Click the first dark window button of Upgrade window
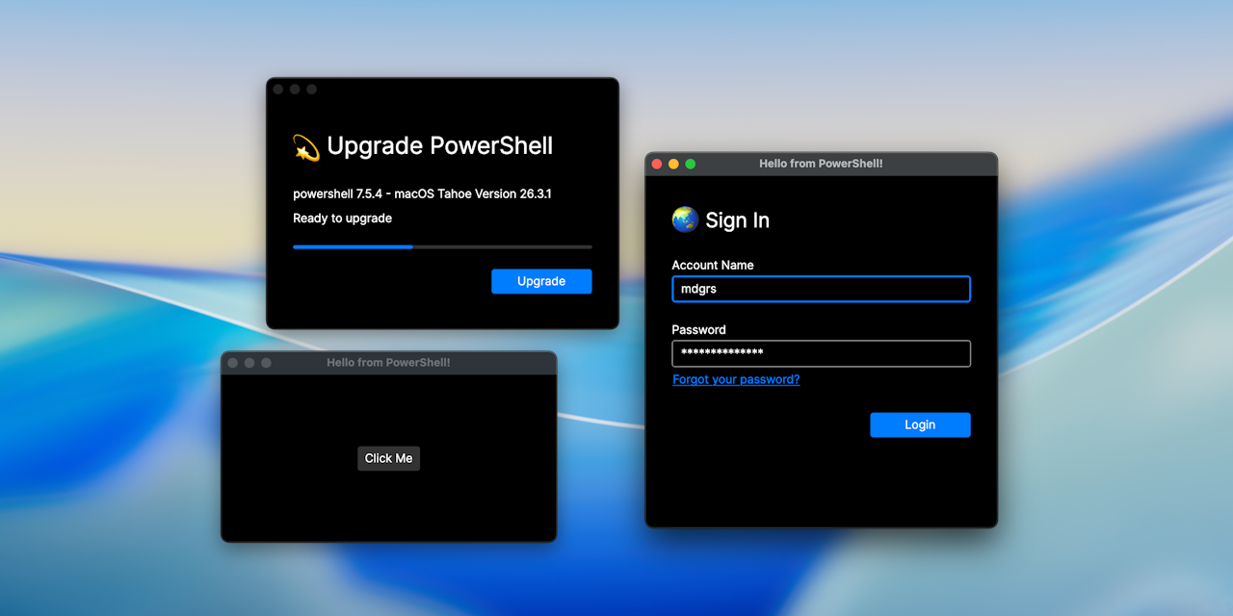The image size is (1233, 616). click(278, 90)
